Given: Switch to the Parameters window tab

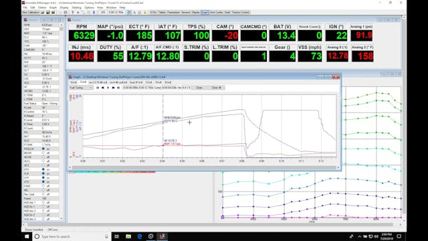Looking at the screenshot, I should click(174, 12).
